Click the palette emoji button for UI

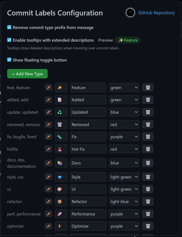tap(61, 189)
